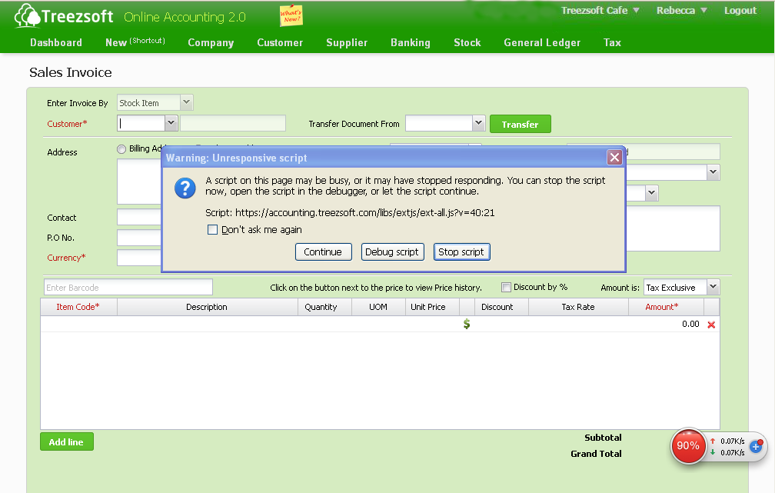Open the Customer dropdown arrow
The image size is (775, 493).
(171, 122)
